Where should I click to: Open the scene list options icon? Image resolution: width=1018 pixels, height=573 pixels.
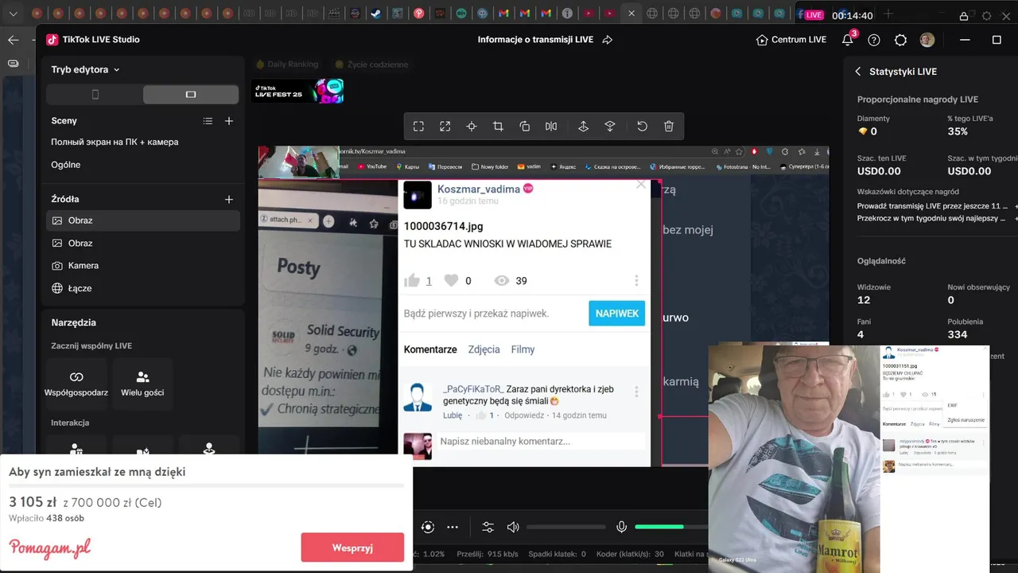208,121
